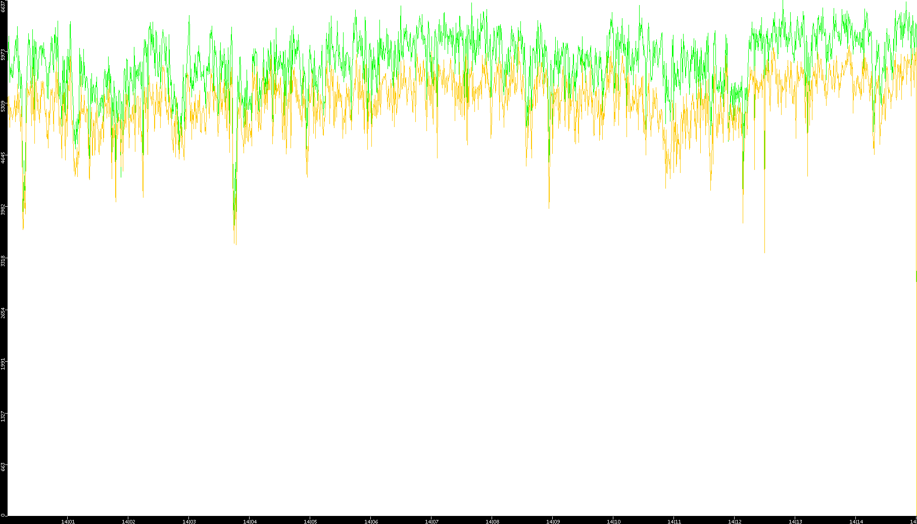Click the 14:13 time axis label
917x524 pixels.
pyautogui.click(x=795, y=521)
